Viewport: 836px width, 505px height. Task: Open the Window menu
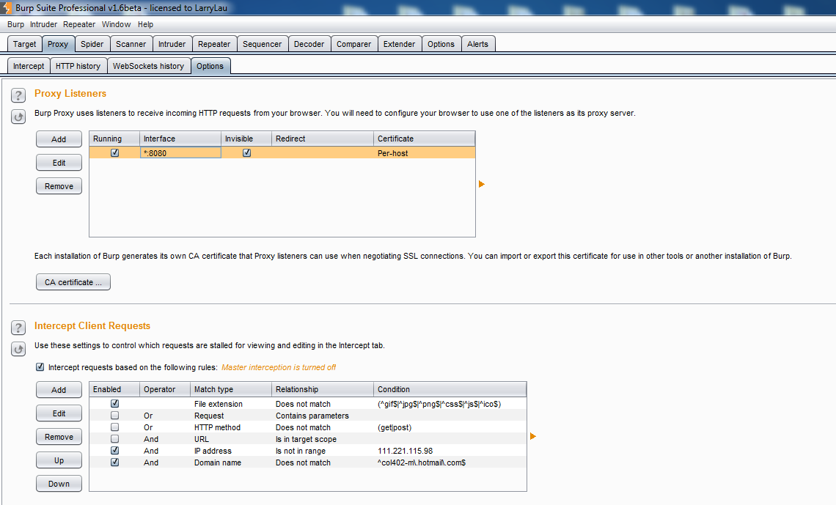pyautogui.click(x=116, y=24)
